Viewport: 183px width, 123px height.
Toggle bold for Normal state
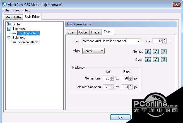[x=148, y=52]
